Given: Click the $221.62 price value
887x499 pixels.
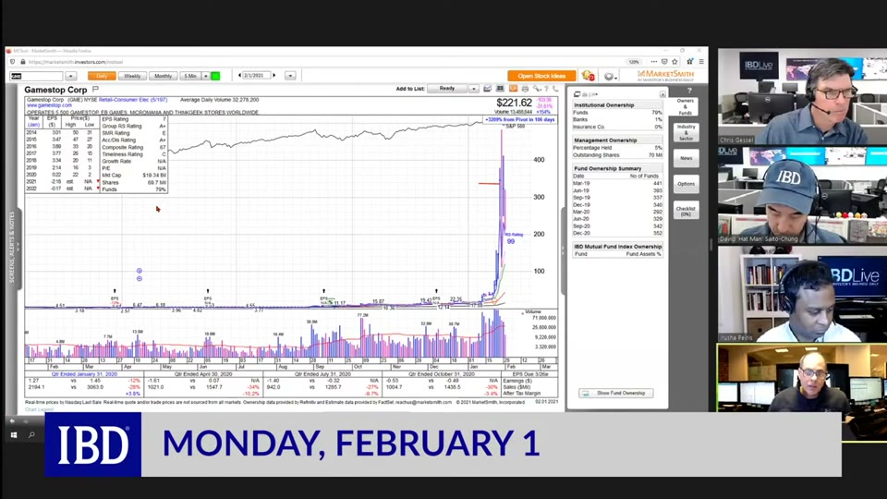Looking at the screenshot, I should click(x=514, y=103).
